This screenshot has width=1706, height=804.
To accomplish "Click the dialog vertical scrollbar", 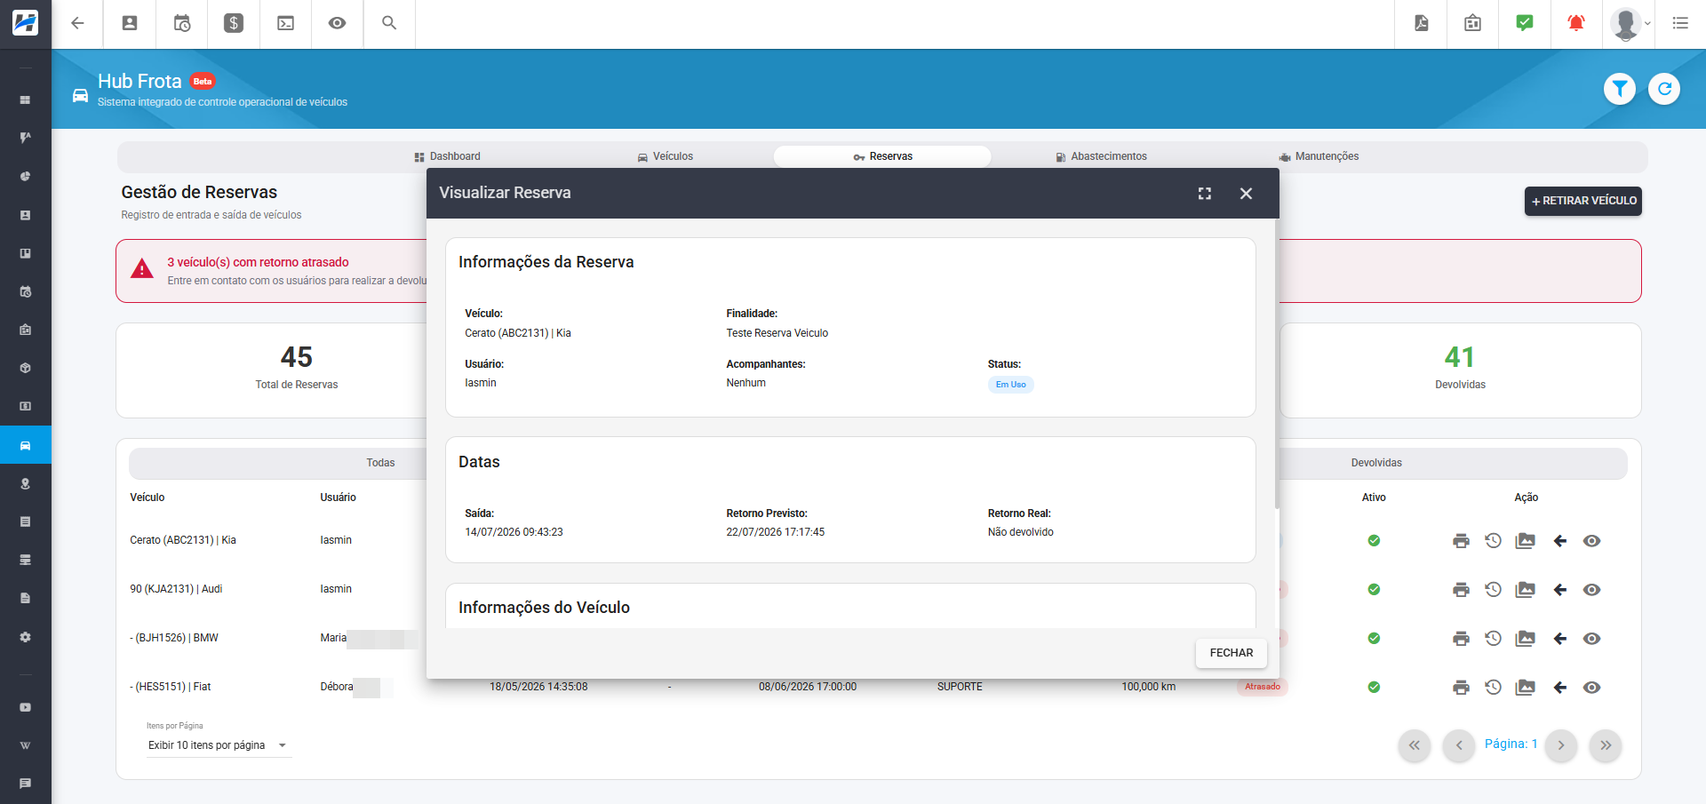I will click(1277, 364).
